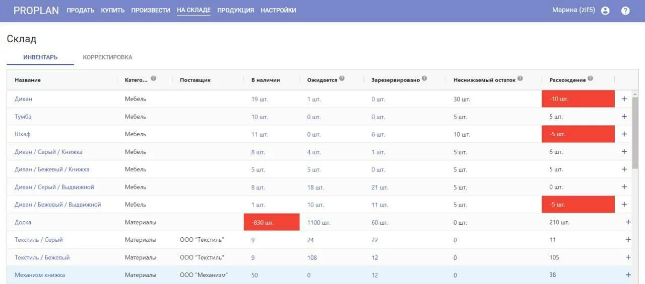This screenshot has width=645, height=284.
Task: Open the Шкаф product link
Action: pos(23,134)
